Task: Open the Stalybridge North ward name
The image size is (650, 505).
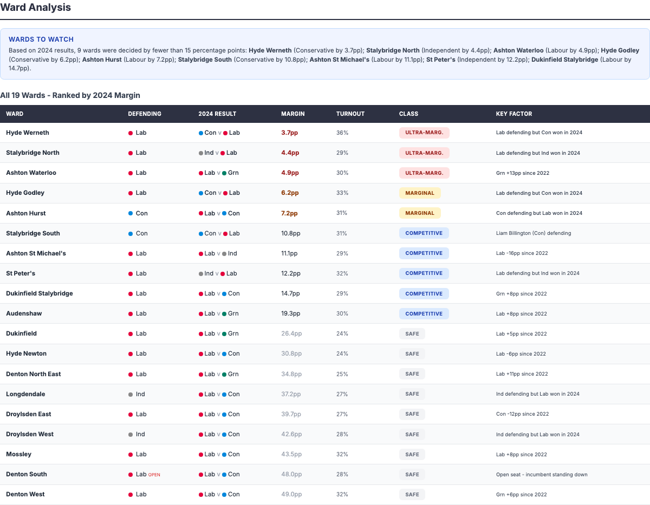Action: 32,153
